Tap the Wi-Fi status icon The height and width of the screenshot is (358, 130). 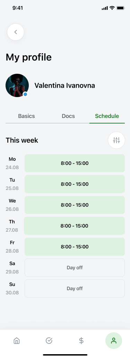point(112,8)
